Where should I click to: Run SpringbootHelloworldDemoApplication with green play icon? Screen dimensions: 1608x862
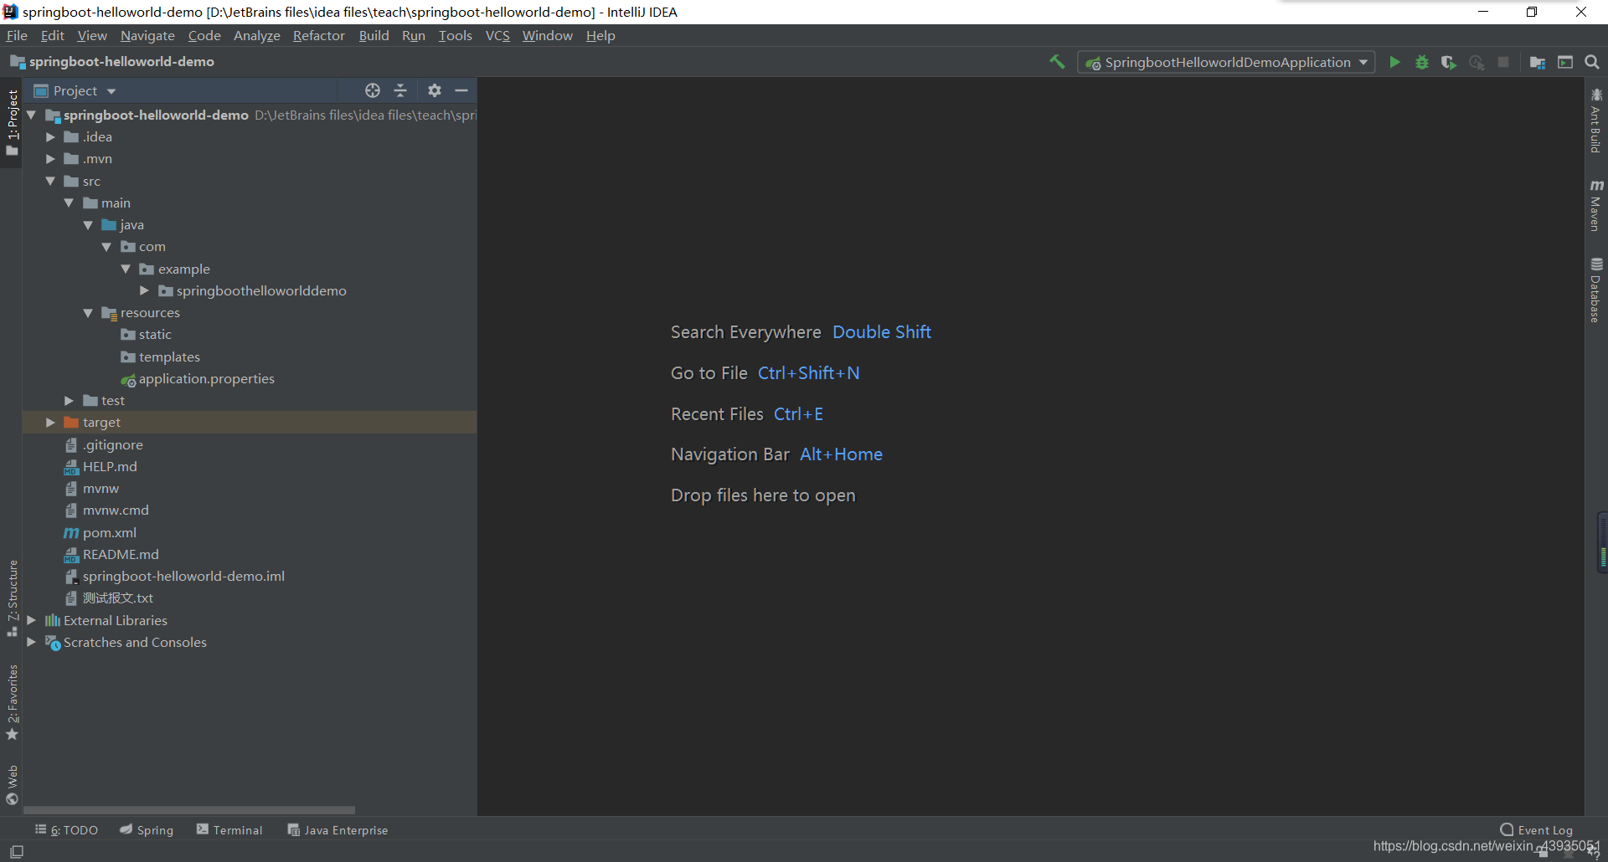coord(1394,62)
